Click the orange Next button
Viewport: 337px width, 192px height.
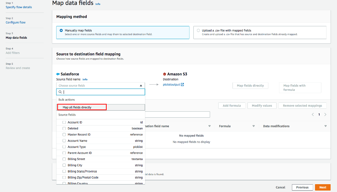pyautogui.click(x=322, y=187)
